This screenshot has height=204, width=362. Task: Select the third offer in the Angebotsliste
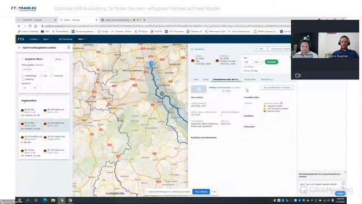[x=44, y=139]
